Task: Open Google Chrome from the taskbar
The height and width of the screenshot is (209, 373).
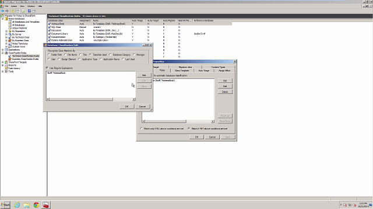Action: pos(36,205)
